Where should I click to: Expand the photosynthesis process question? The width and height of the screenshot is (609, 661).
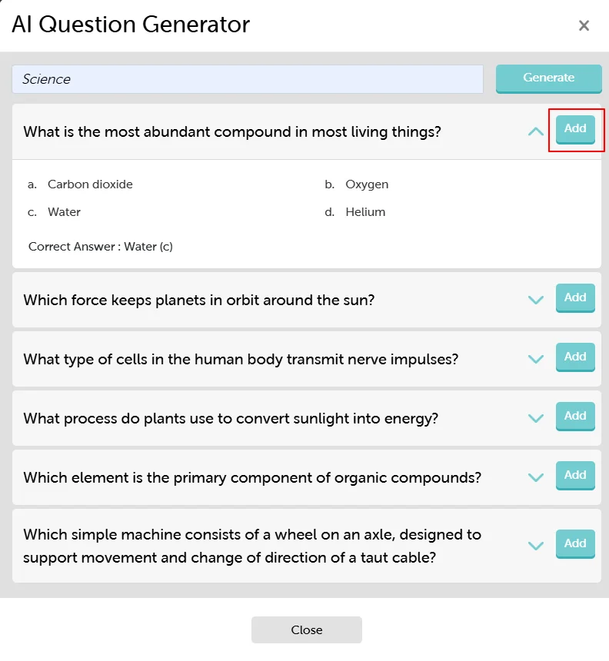tap(536, 417)
